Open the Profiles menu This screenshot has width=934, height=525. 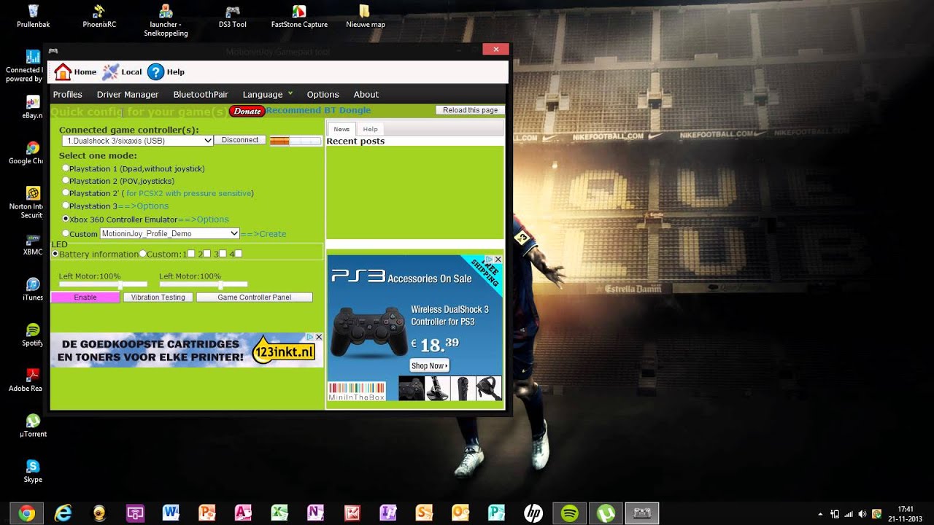pyautogui.click(x=68, y=95)
